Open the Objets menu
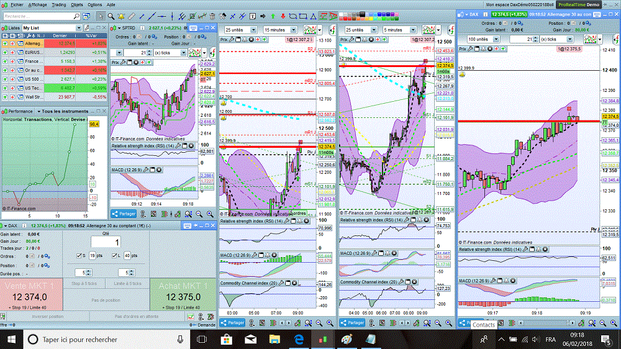Image resolution: width=621 pixels, height=349 pixels. (77, 4)
